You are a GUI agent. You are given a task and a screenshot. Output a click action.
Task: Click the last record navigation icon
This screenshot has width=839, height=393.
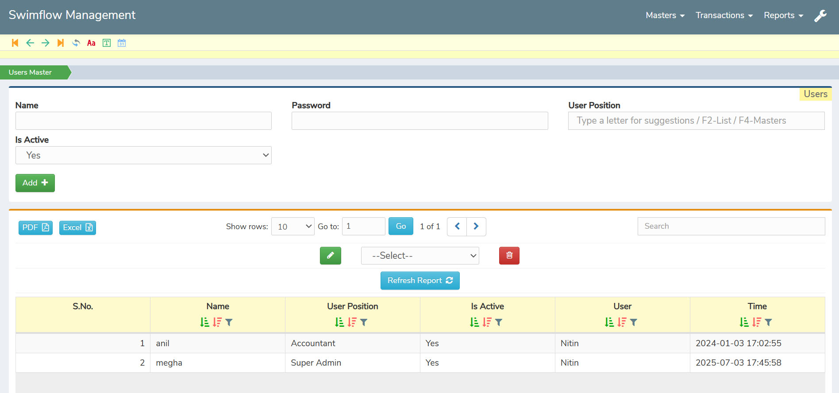(x=61, y=43)
